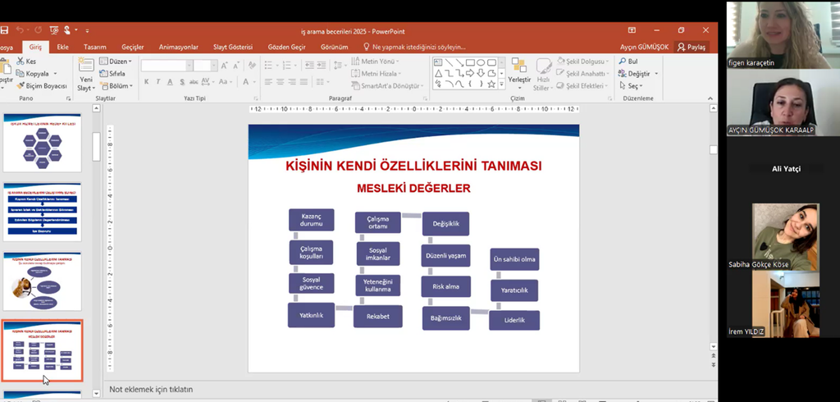Open Slayt Gösterisi tab
Image resolution: width=840 pixels, height=402 pixels.
coord(233,47)
